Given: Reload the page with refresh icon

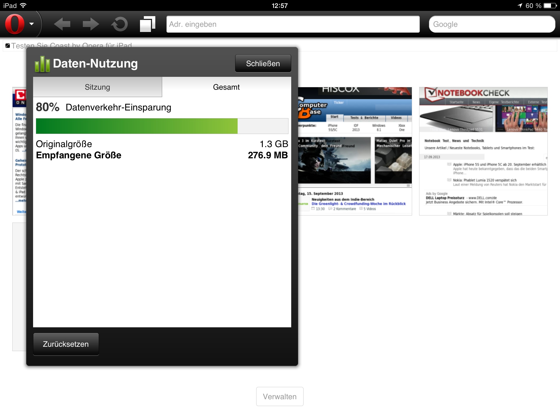Looking at the screenshot, I should [x=119, y=24].
